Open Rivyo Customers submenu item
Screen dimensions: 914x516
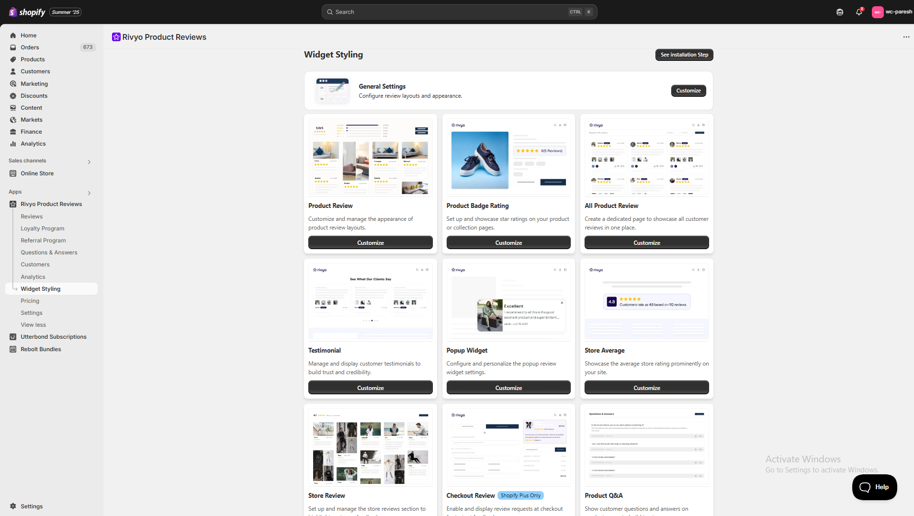point(35,264)
